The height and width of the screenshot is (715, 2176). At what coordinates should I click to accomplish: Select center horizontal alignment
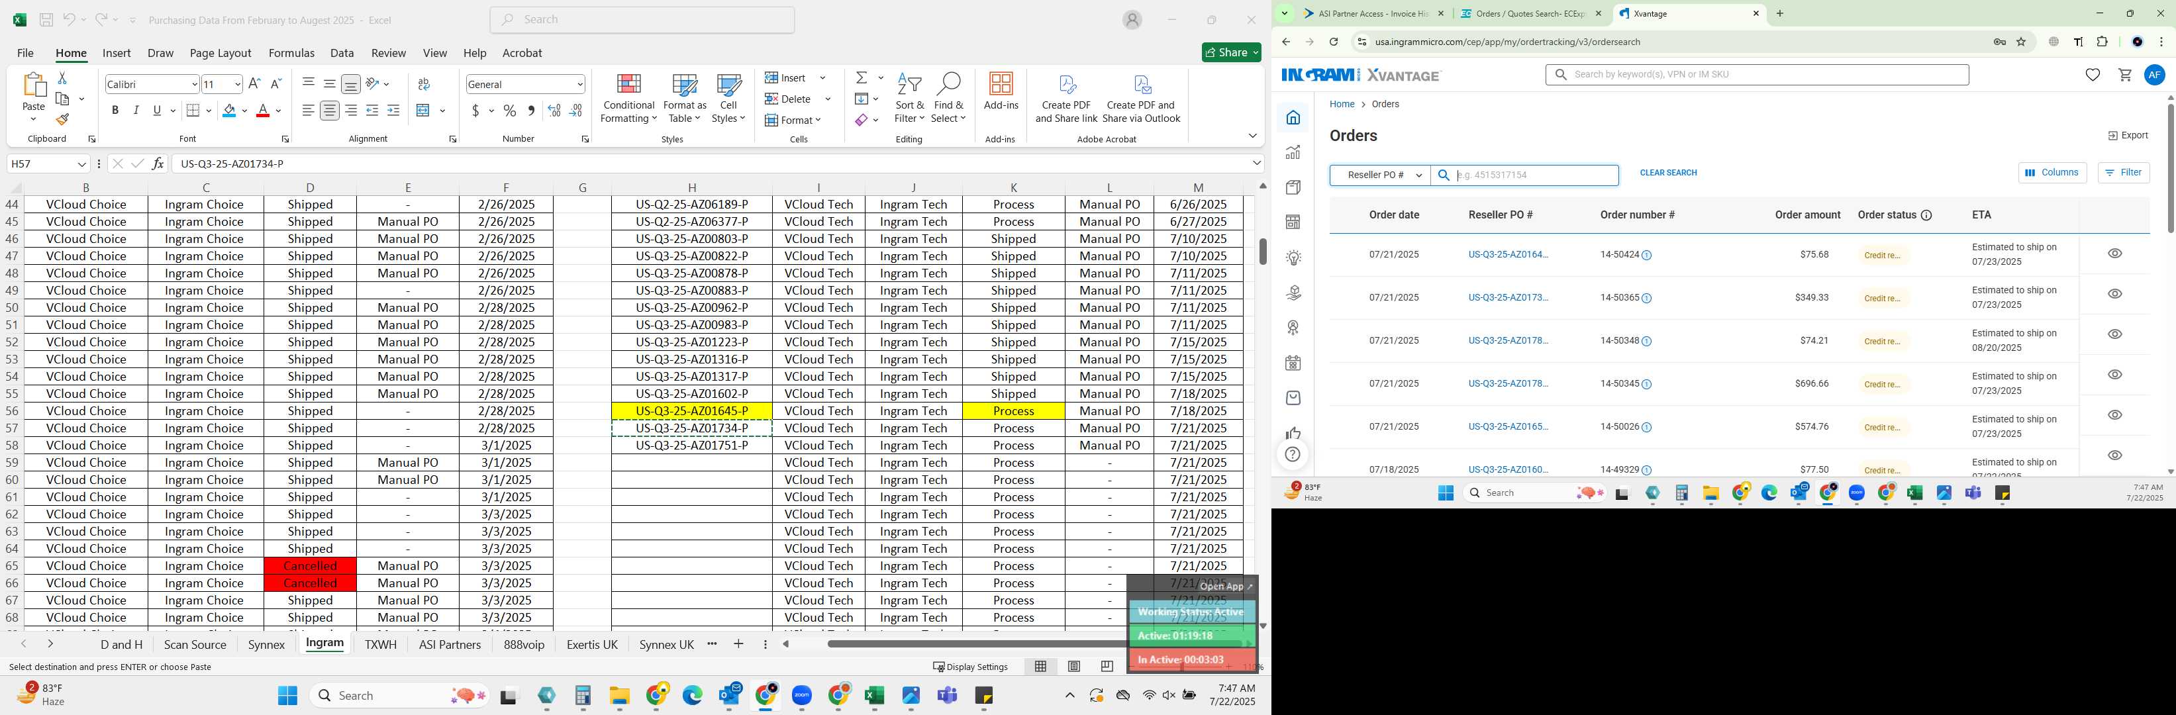[x=329, y=111]
